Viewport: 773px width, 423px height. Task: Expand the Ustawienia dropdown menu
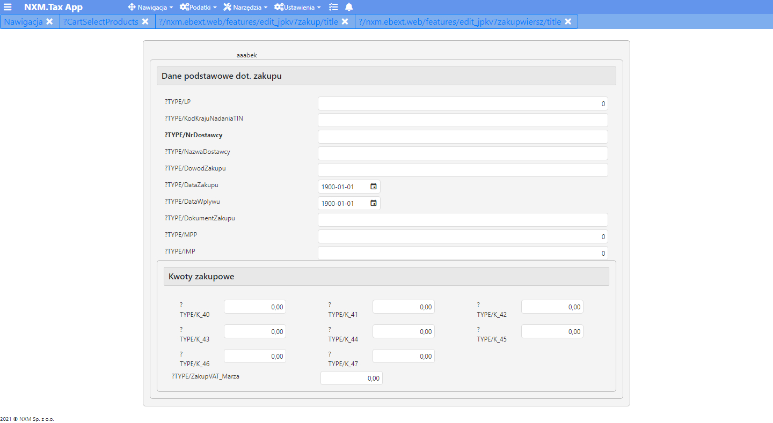coord(297,7)
